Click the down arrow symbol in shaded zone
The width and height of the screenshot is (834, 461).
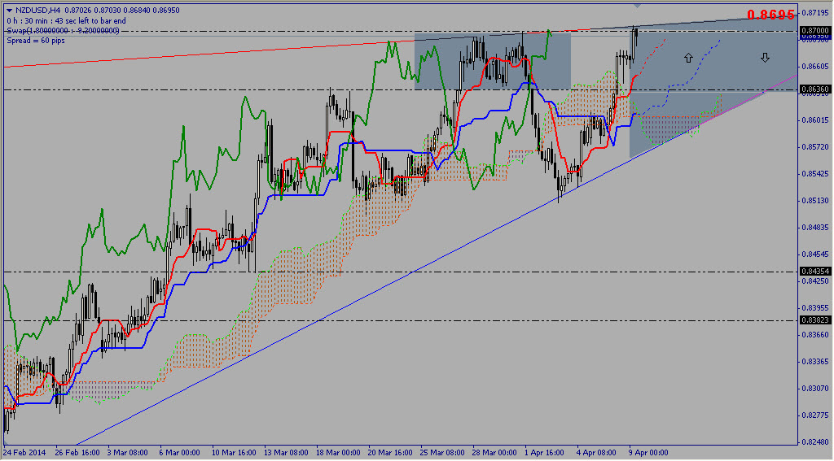765,58
